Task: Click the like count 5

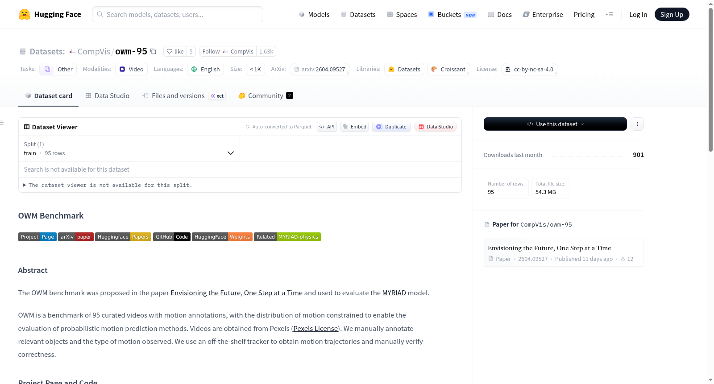Action: [191, 51]
